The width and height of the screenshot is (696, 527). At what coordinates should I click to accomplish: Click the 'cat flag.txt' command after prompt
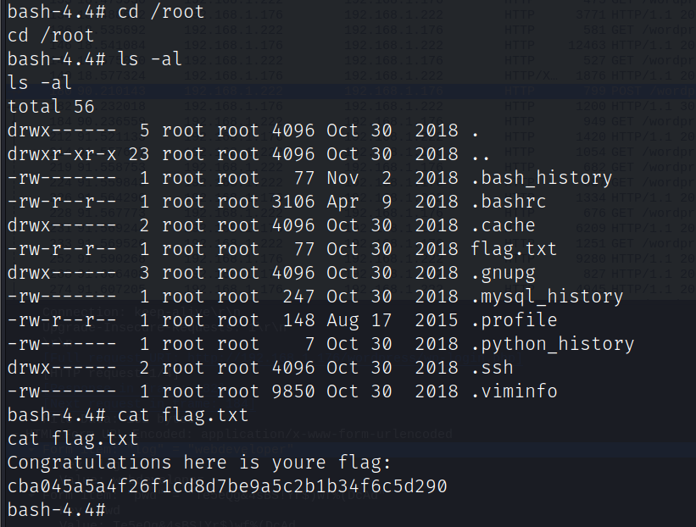point(183,415)
